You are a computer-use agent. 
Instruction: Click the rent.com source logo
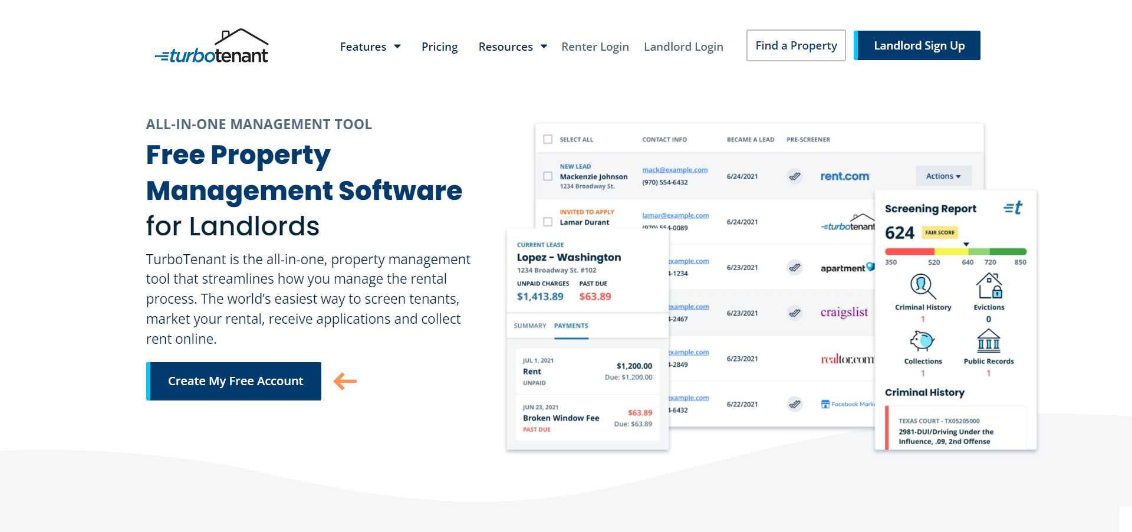tap(845, 176)
